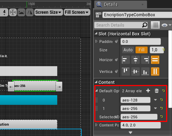Toggle layout extents move icon in toolbar
Viewport: 172px width, 136px height.
(x=13, y=12)
